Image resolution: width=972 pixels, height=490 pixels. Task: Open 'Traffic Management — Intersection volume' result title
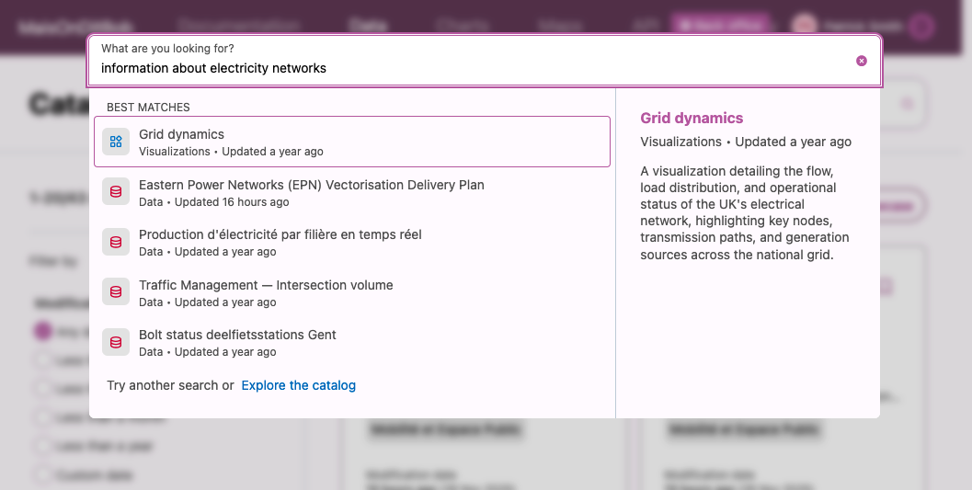click(x=266, y=285)
